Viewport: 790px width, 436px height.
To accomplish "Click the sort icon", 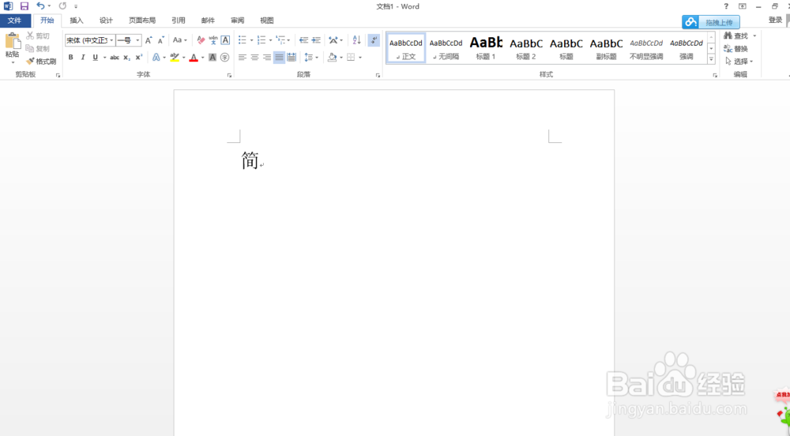I will [x=357, y=40].
